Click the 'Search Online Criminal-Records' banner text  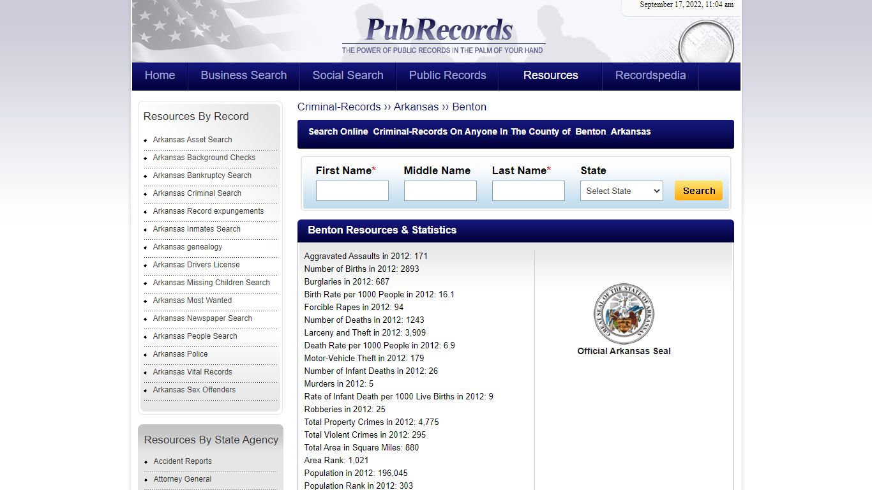tap(479, 131)
